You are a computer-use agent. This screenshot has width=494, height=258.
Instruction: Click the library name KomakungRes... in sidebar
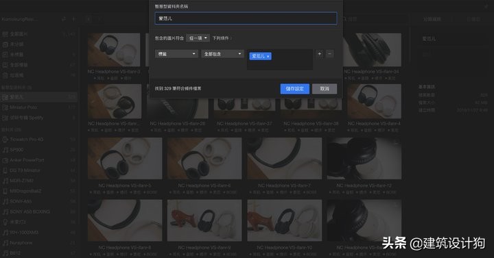19,19
